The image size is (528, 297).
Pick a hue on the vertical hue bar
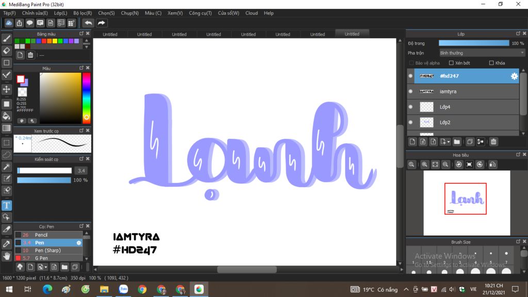coord(87,98)
